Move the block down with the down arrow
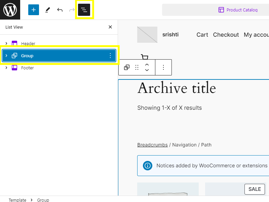Image resolution: width=269 pixels, height=202 pixels. click(x=147, y=70)
